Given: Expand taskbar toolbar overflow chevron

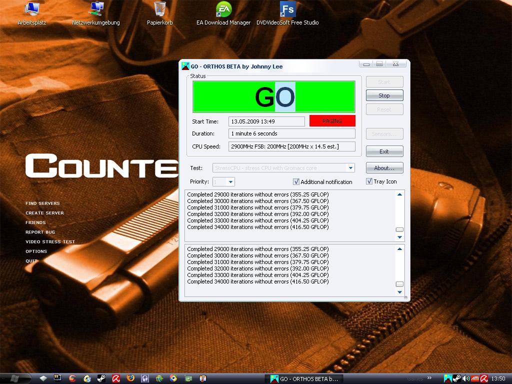Looking at the screenshot, I should click(429, 378).
